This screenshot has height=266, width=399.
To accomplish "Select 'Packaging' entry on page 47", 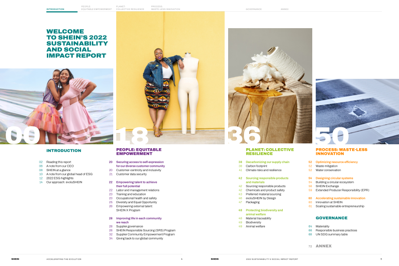I will (253, 202).
